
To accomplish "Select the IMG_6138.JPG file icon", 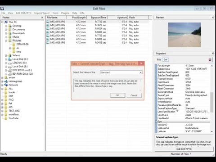I will point(48,39).
